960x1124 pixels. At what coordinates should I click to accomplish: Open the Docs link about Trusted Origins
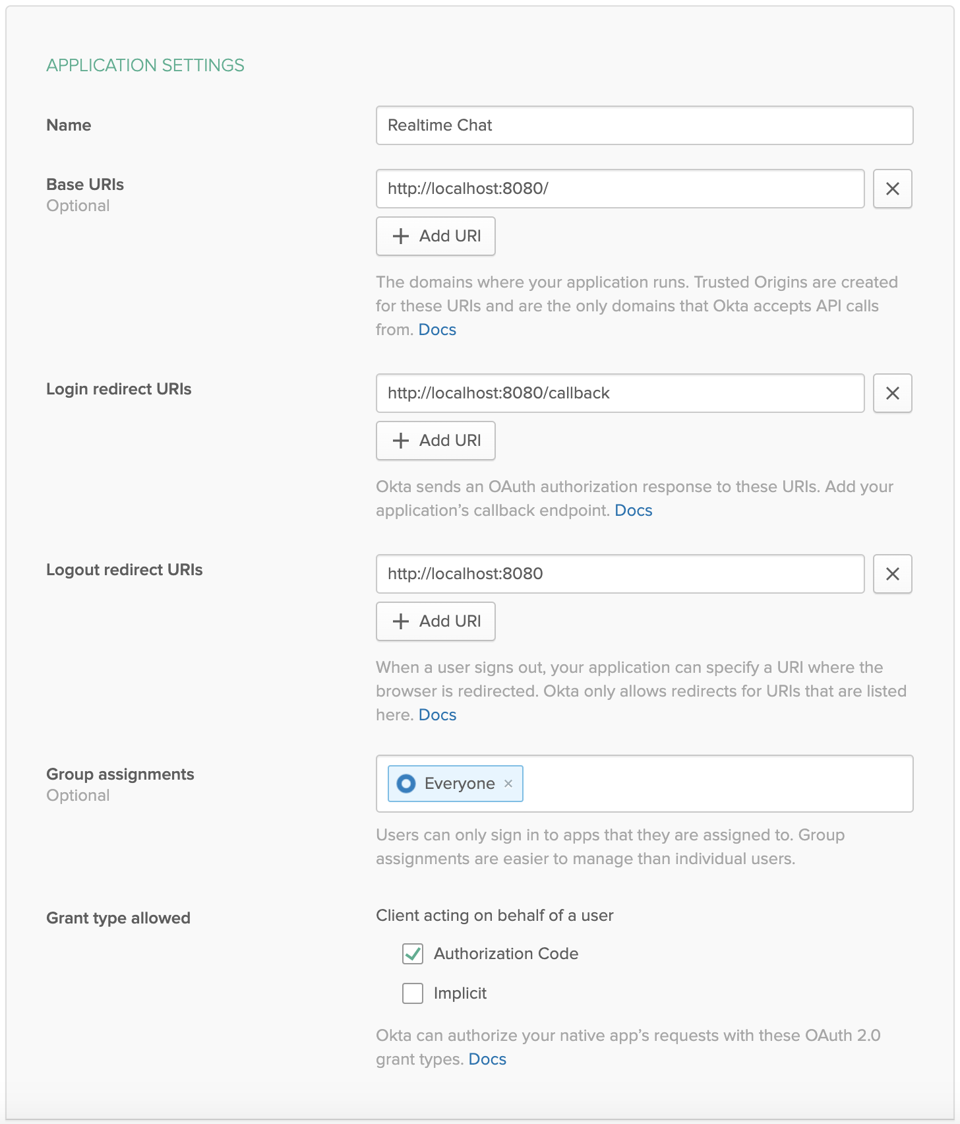point(437,330)
